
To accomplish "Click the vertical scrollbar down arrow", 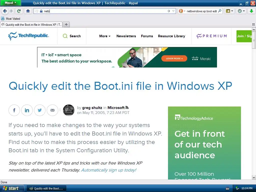I will click(254, 177).
